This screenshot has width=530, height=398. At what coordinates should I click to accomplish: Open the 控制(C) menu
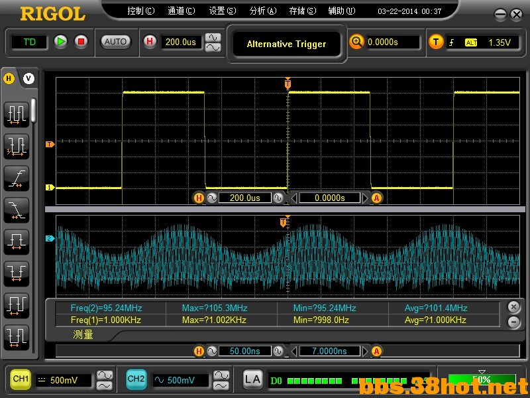tap(141, 11)
